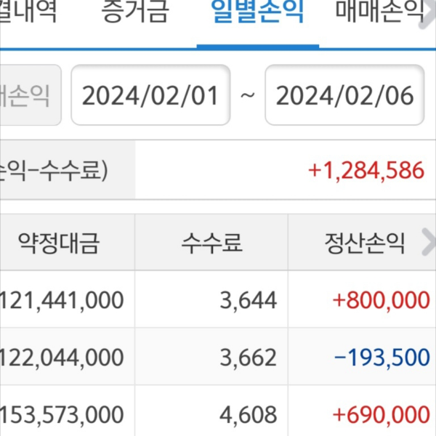436x436 pixels.
Task: Open the end date field 2024/02/06
Action: pos(344,95)
